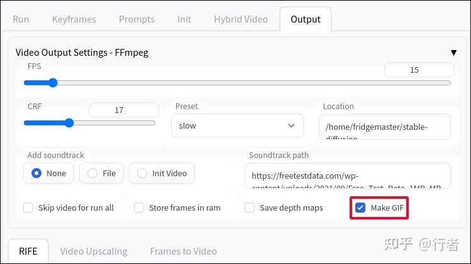Go to the Prompts tab
This screenshot has height=264, width=471.
click(x=136, y=19)
